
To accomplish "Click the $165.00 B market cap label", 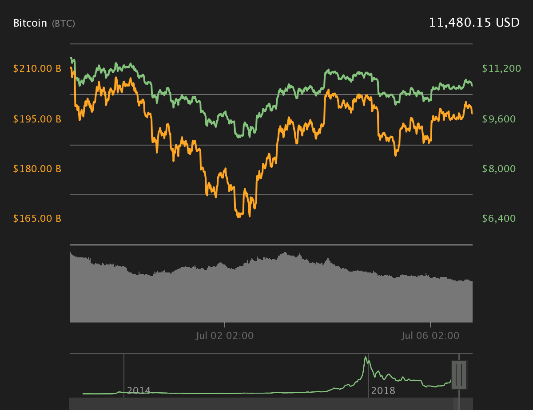I will pyautogui.click(x=37, y=218).
